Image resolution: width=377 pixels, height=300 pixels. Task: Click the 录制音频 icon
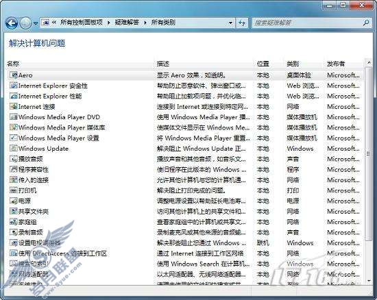pos(14,232)
